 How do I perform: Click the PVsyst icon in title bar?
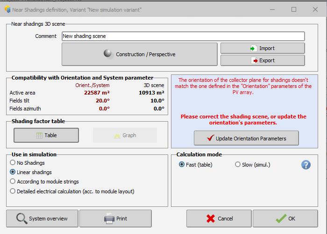[7, 9]
